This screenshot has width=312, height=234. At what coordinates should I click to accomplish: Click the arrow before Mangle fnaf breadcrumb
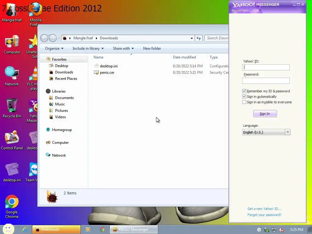[70, 38]
